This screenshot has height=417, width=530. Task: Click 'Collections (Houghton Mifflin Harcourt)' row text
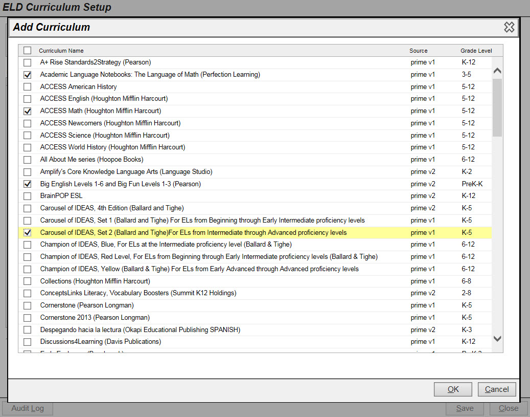click(x=95, y=281)
